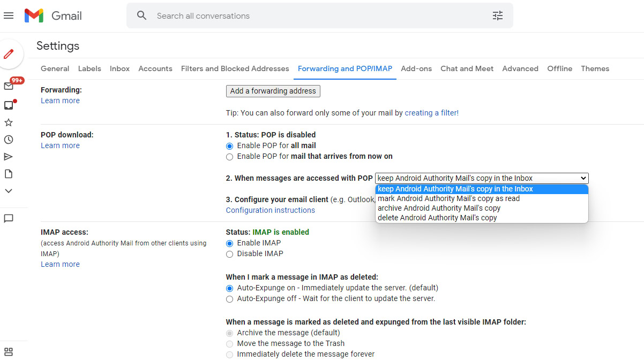Open the 'creating a filter!' link

pyautogui.click(x=431, y=113)
